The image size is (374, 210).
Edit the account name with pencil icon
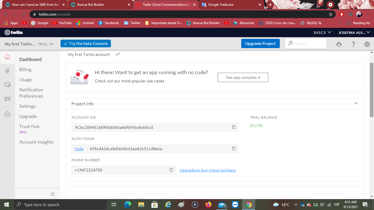click(x=118, y=54)
